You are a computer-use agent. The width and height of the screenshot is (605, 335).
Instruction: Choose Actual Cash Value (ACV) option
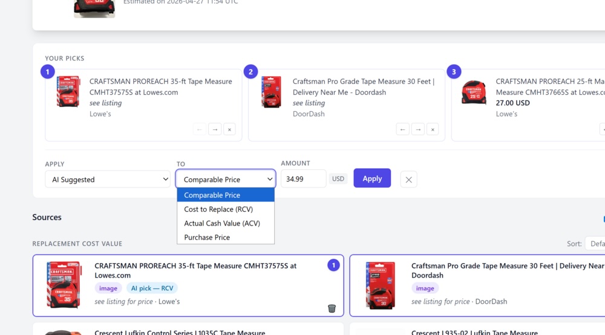point(226,223)
